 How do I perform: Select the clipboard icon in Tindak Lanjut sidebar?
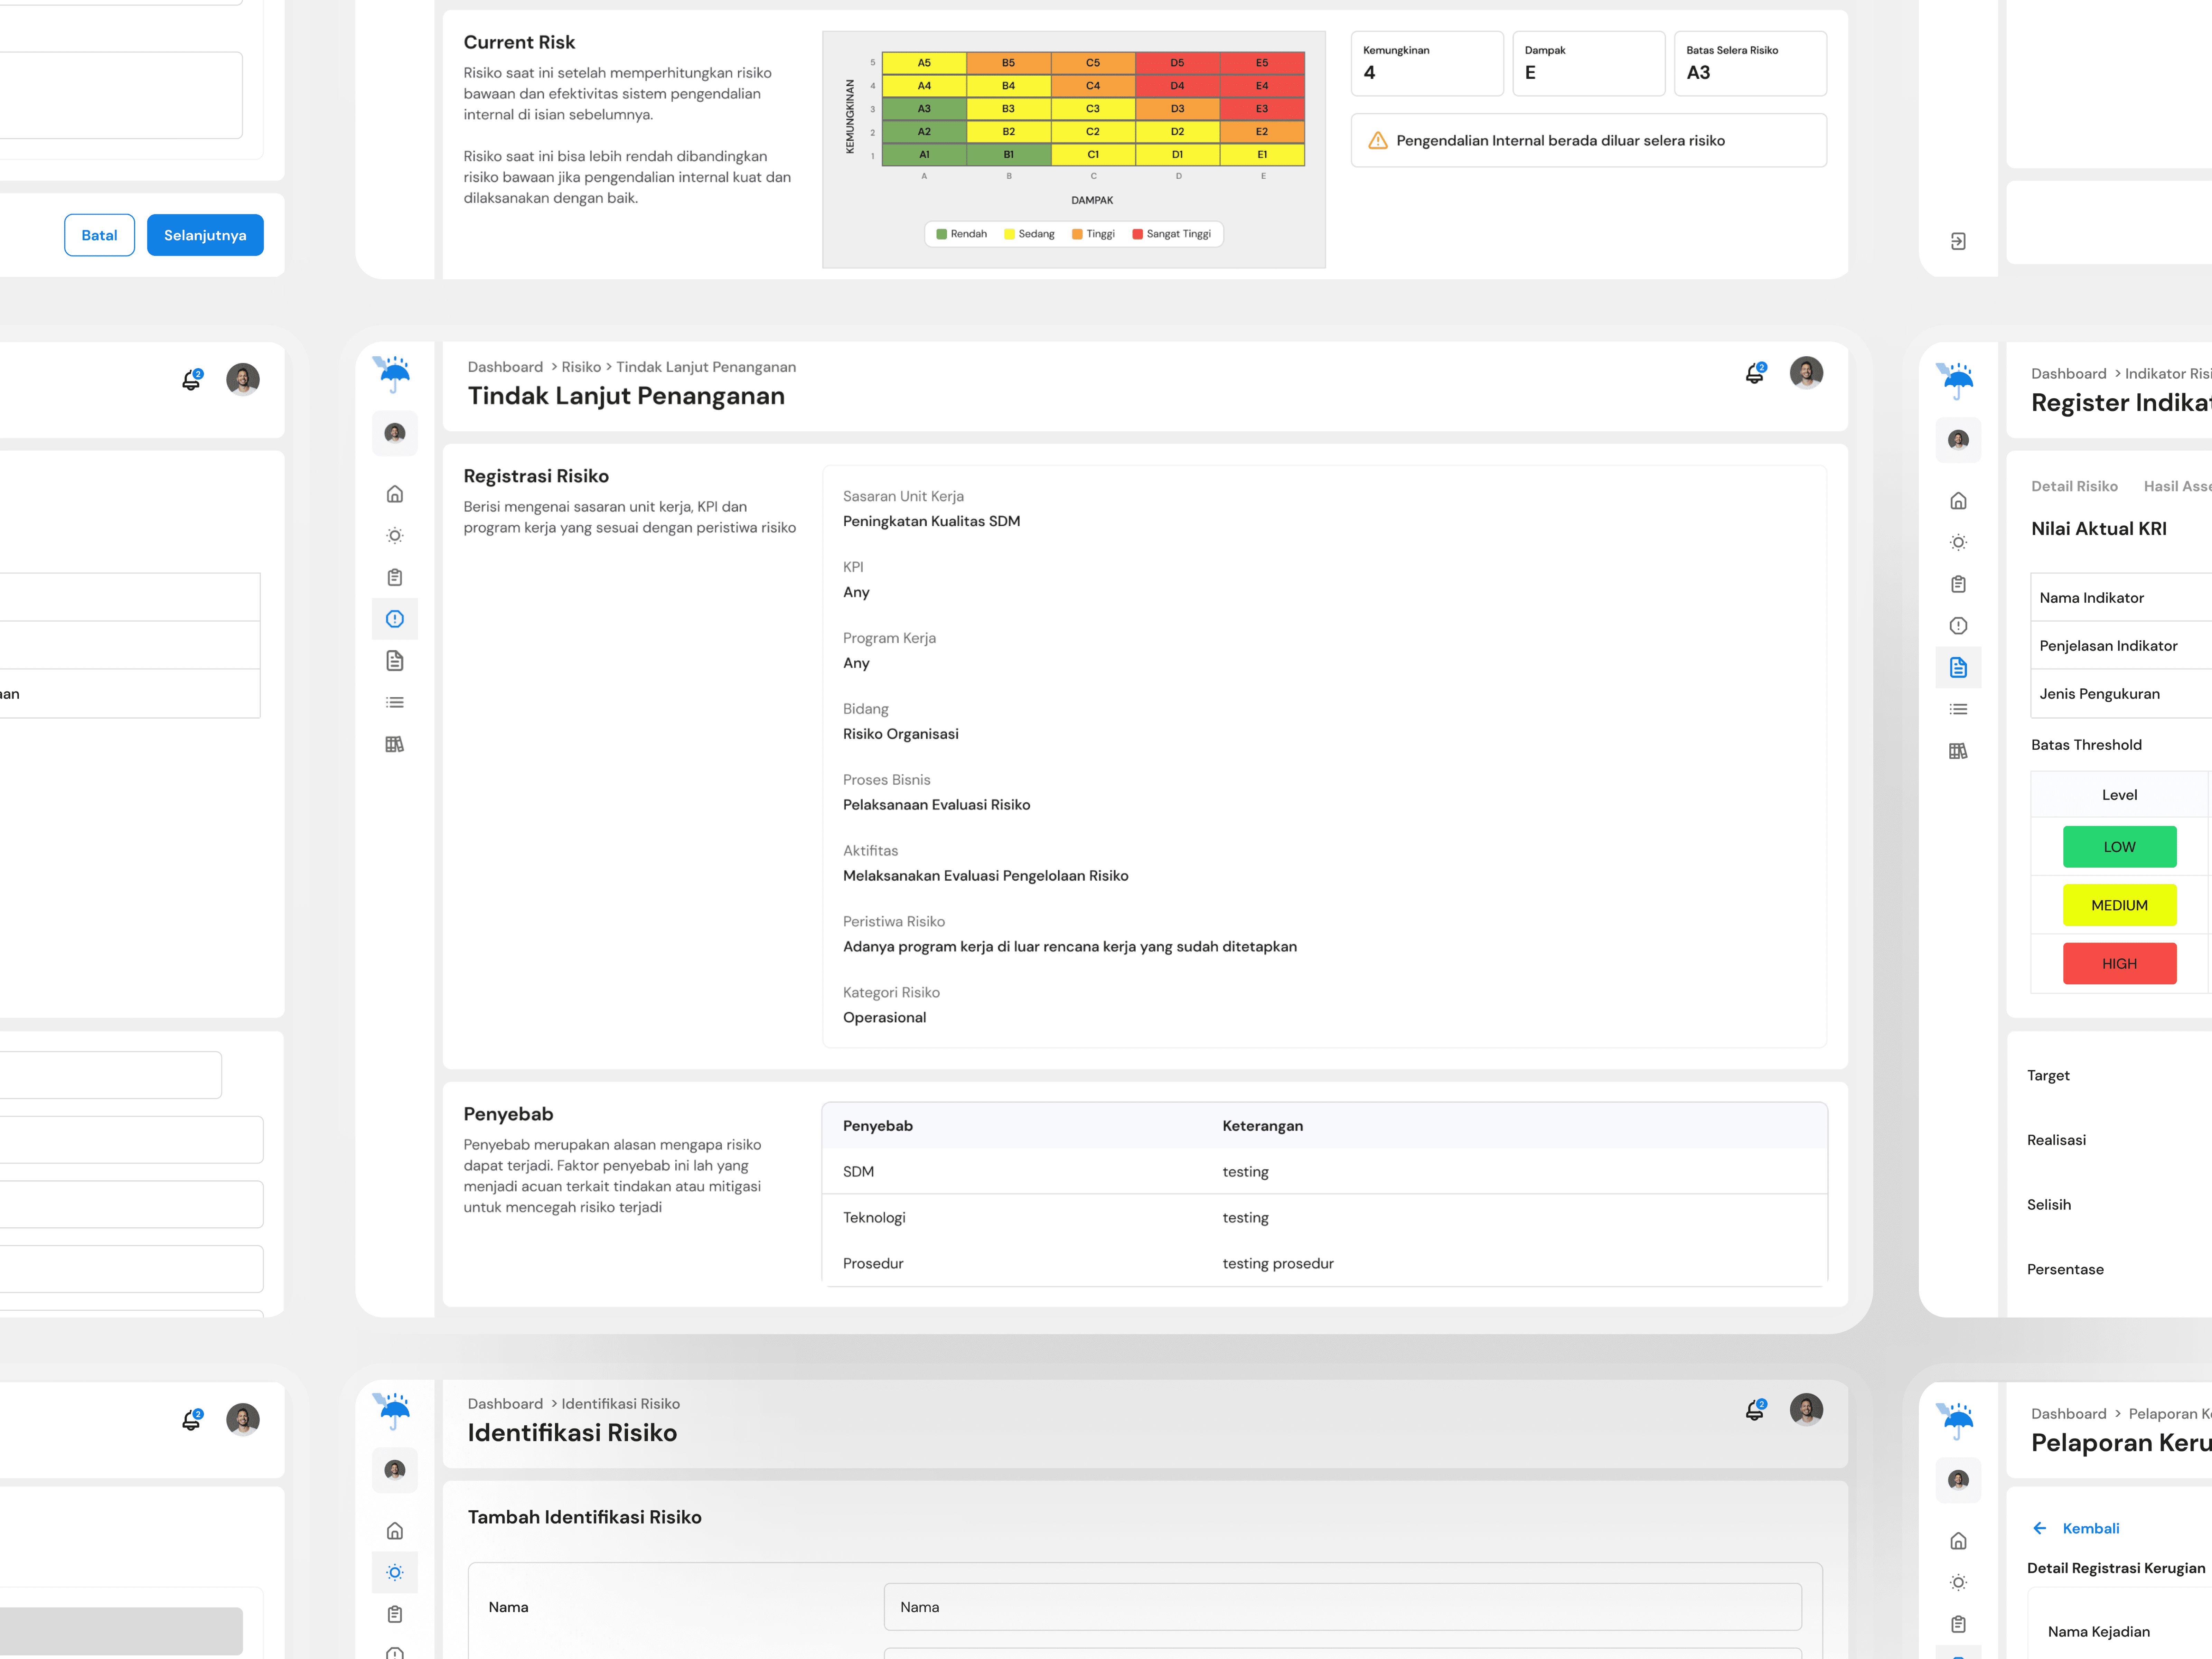pos(395,577)
